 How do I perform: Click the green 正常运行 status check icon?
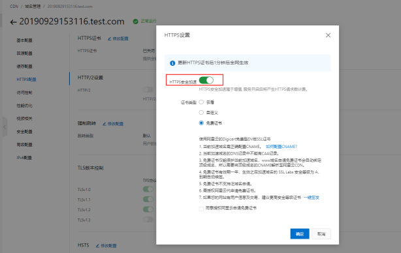click(136, 22)
